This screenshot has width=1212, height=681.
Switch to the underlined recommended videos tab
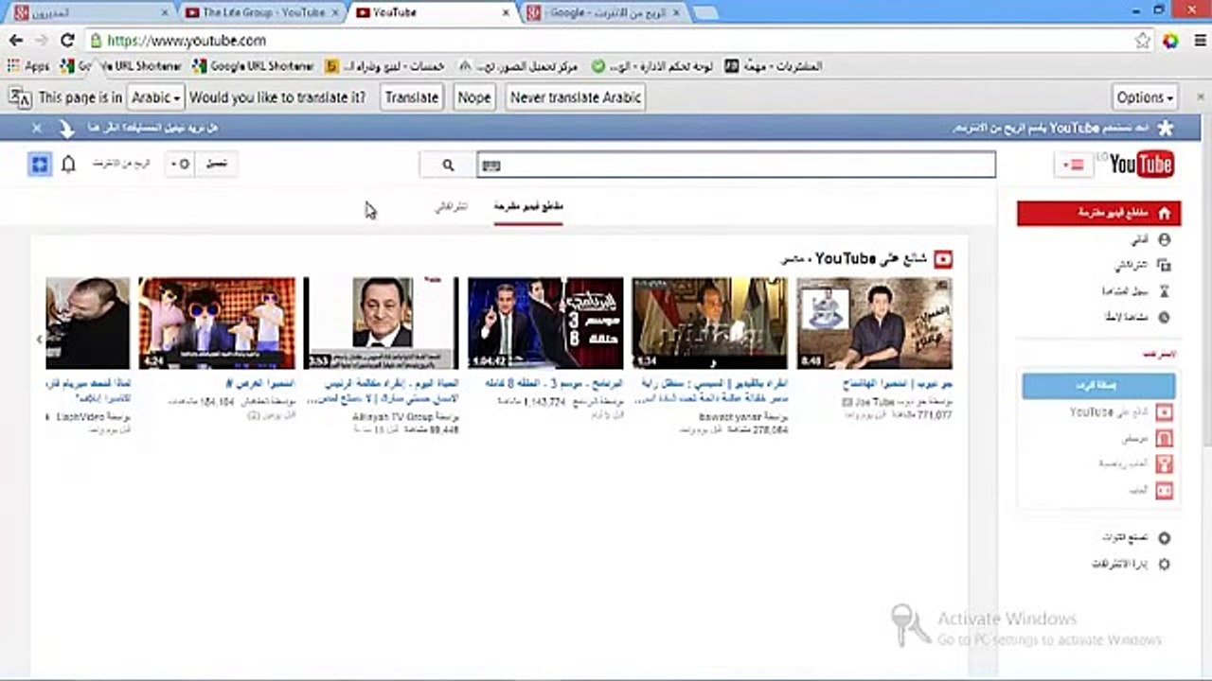click(528, 206)
